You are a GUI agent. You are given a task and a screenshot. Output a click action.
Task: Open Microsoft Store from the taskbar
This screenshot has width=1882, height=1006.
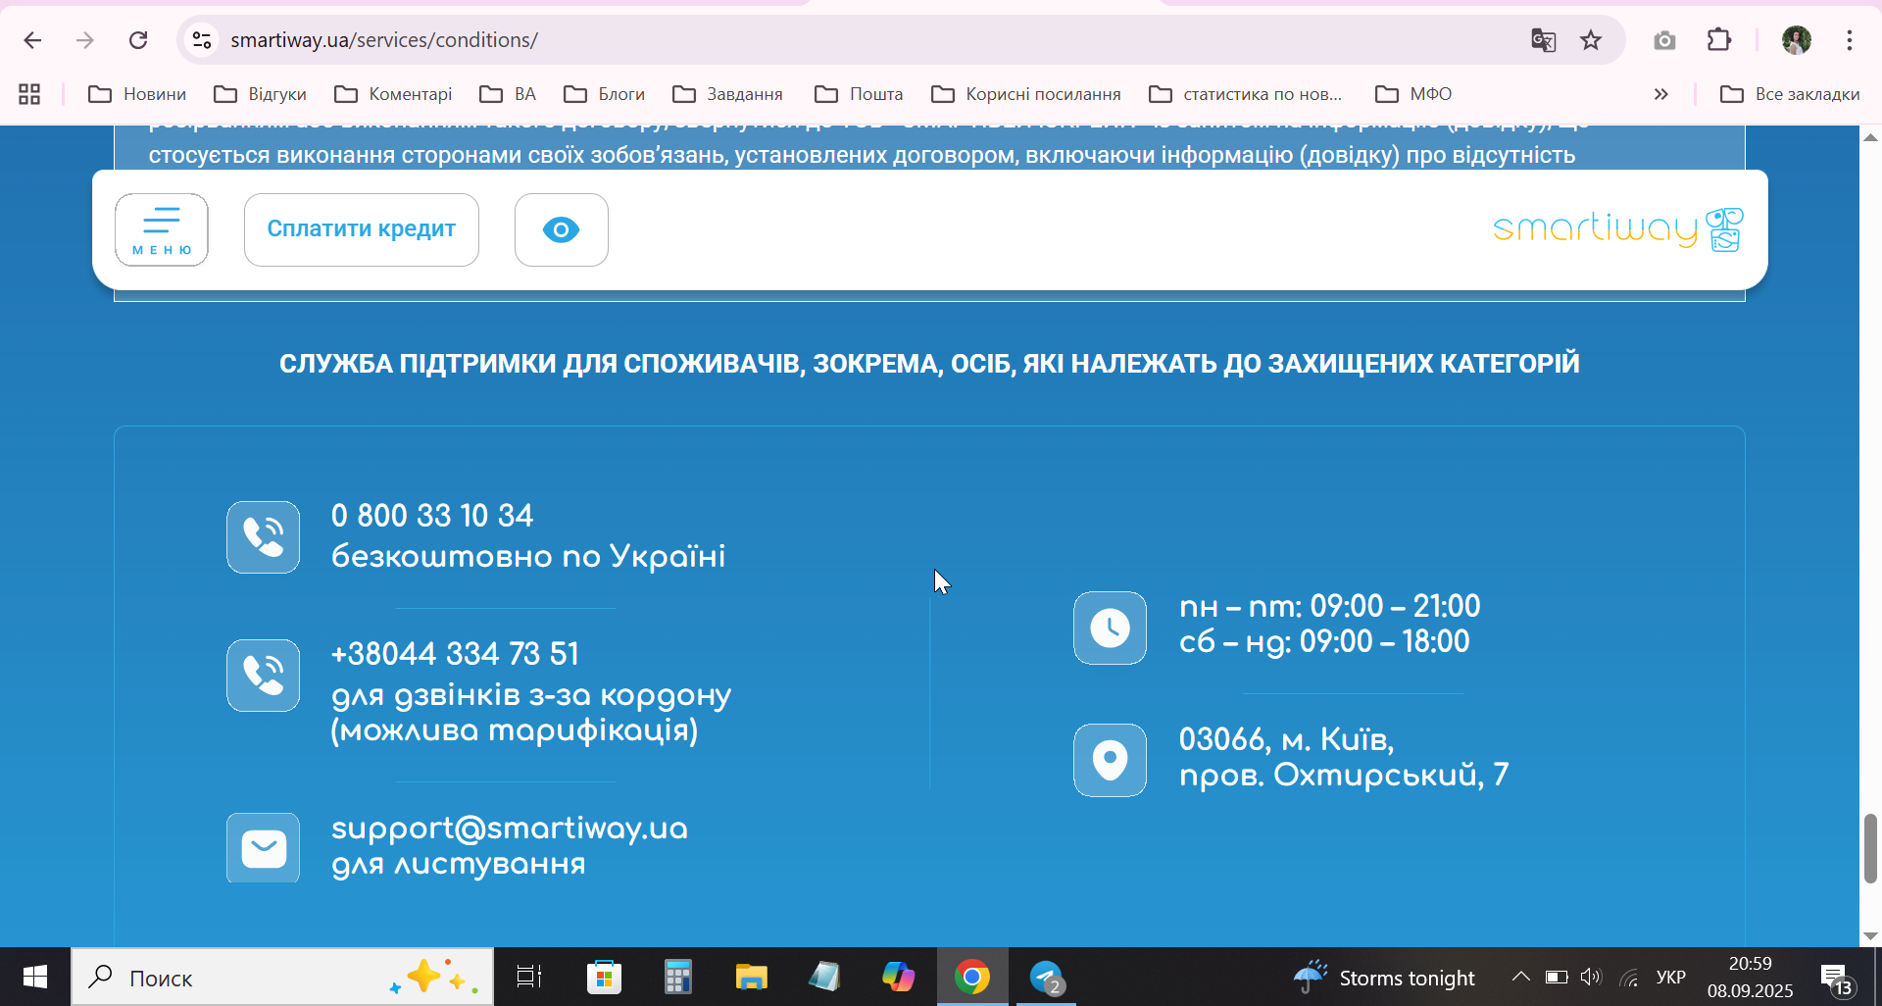pos(604,977)
